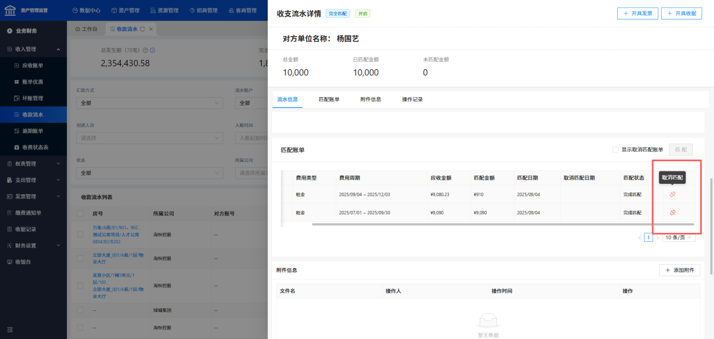The width and height of the screenshot is (714, 339).
Task: Open 账单优惠 in the sidebar
Action: 33,82
